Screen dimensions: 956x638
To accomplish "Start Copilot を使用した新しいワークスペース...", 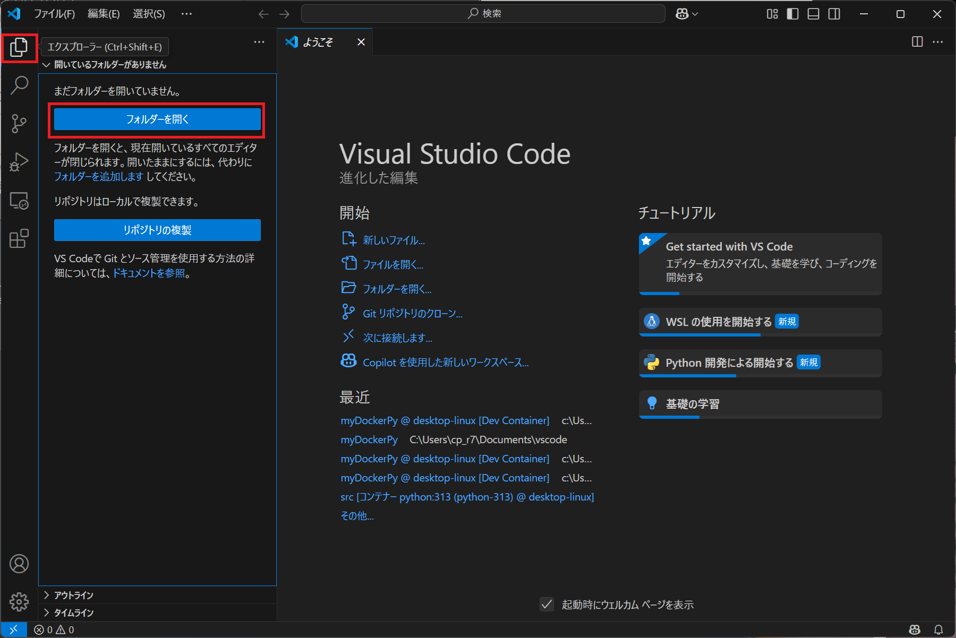I will tap(446, 363).
